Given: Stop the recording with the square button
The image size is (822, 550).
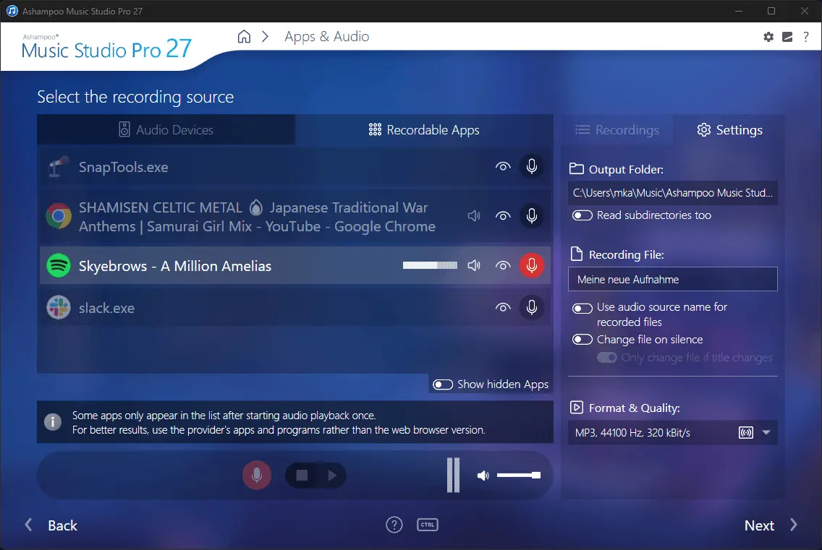Looking at the screenshot, I should pos(302,475).
